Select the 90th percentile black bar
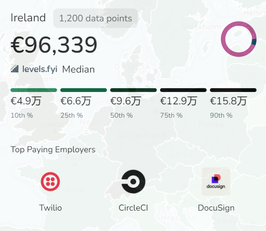266x231 pixels. point(233,90)
